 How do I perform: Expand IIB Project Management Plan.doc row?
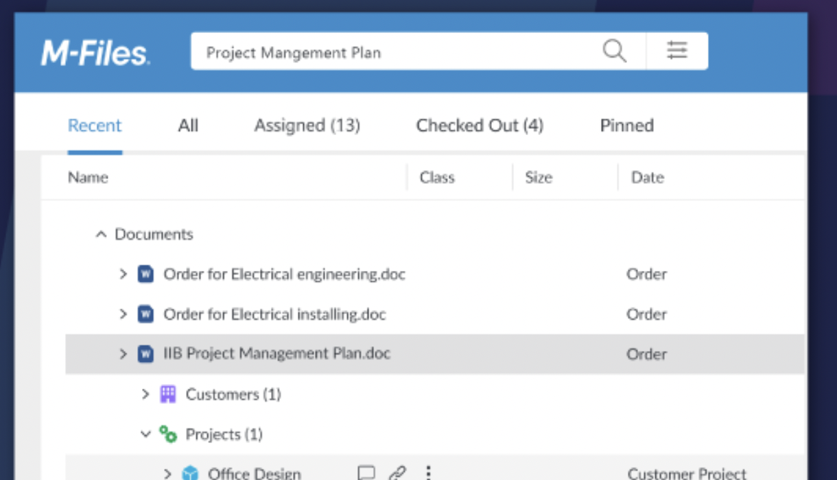click(123, 354)
